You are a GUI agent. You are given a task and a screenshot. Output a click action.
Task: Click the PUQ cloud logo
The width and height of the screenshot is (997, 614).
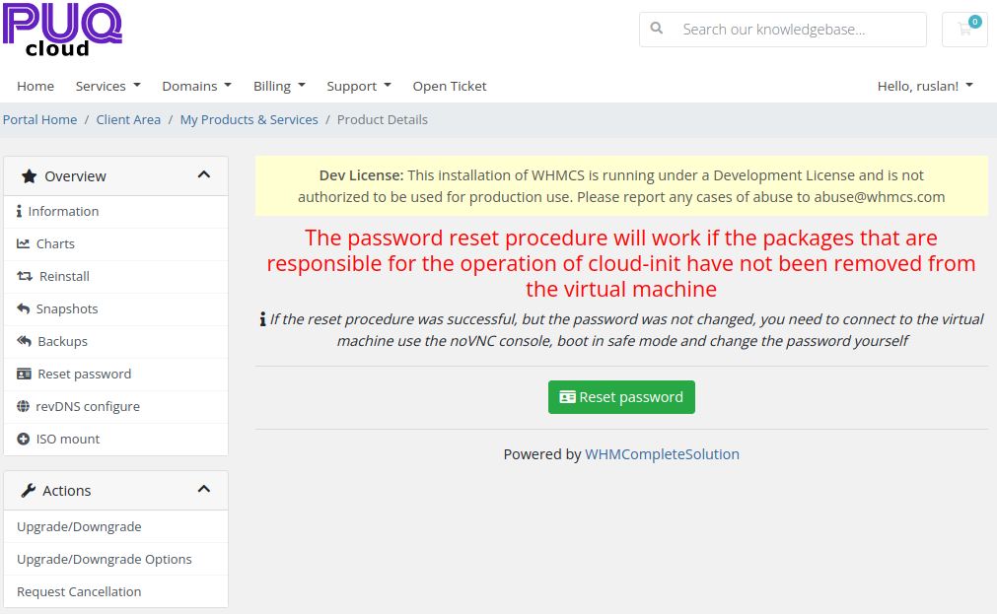[62, 30]
